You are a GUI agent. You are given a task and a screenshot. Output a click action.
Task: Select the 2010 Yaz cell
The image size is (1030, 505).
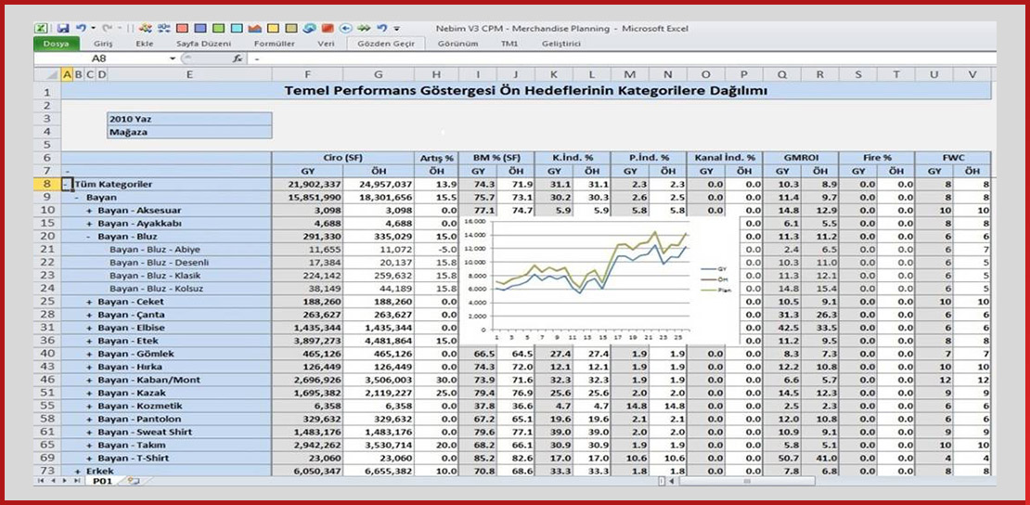tap(190, 119)
